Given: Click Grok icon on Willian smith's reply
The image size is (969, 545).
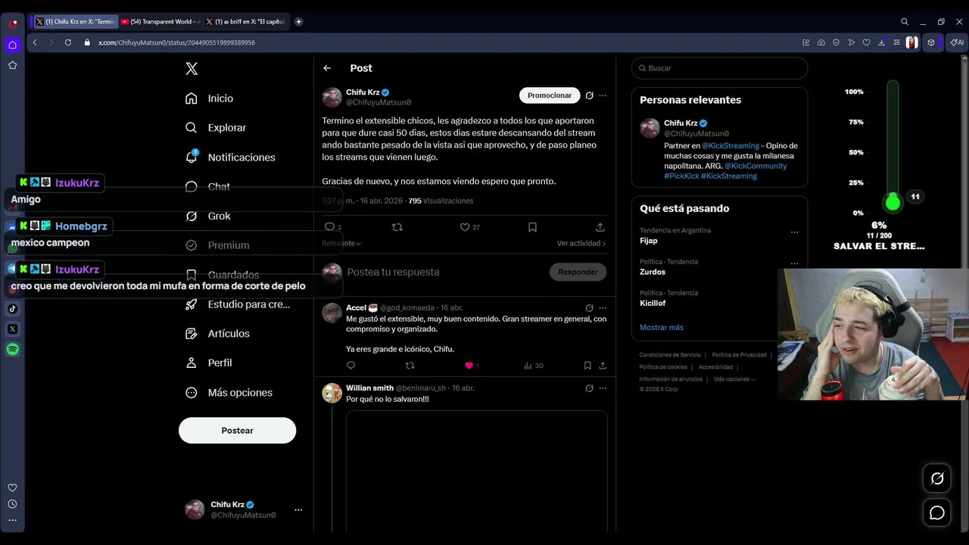Looking at the screenshot, I should [x=589, y=388].
